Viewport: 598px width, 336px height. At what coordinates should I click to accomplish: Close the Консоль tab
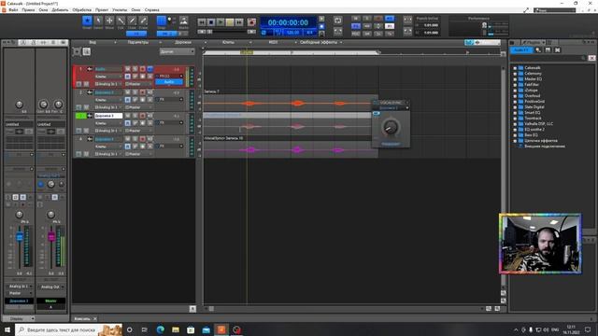(95, 318)
